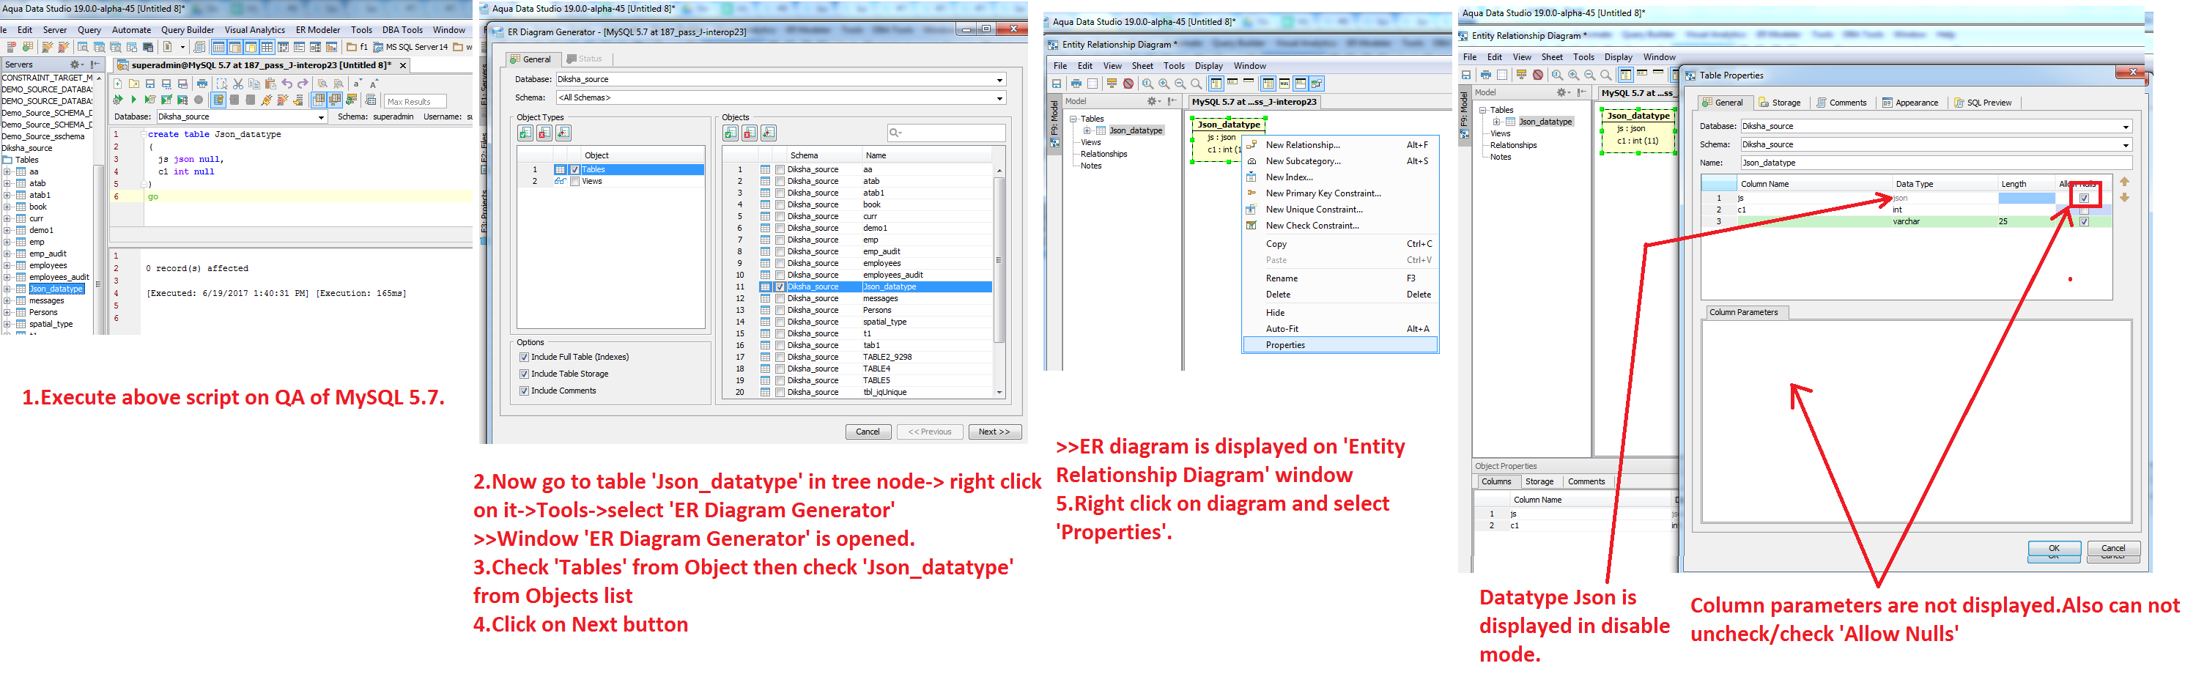This screenshot has width=2185, height=677.
Task: Click Model panel gear icon in middle ER window
Action: point(1152,101)
